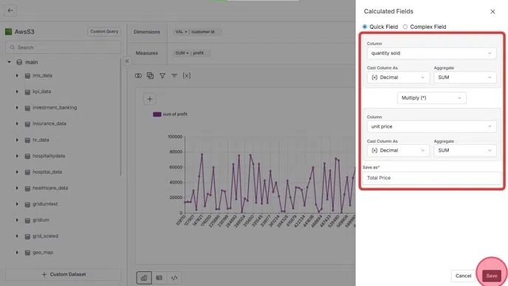
Task: Click the kpi_data table icon
Action: coord(27,92)
